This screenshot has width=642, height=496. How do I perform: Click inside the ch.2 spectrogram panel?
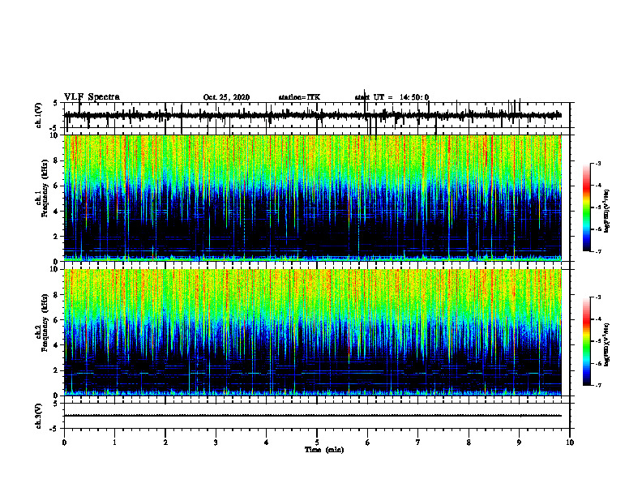pyautogui.click(x=313, y=332)
